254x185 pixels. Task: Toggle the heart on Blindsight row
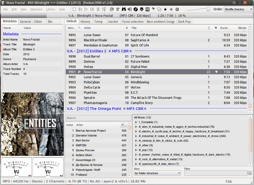point(217,72)
